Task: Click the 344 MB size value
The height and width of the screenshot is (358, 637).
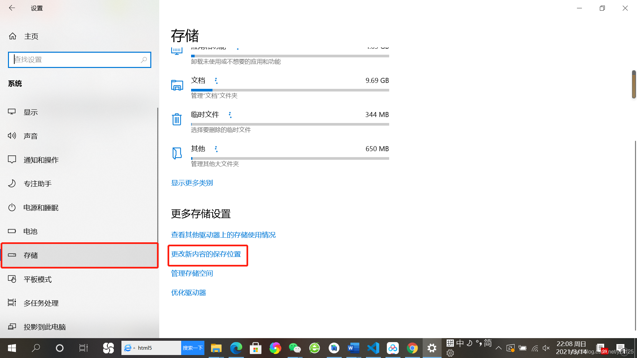Action: tap(377, 115)
